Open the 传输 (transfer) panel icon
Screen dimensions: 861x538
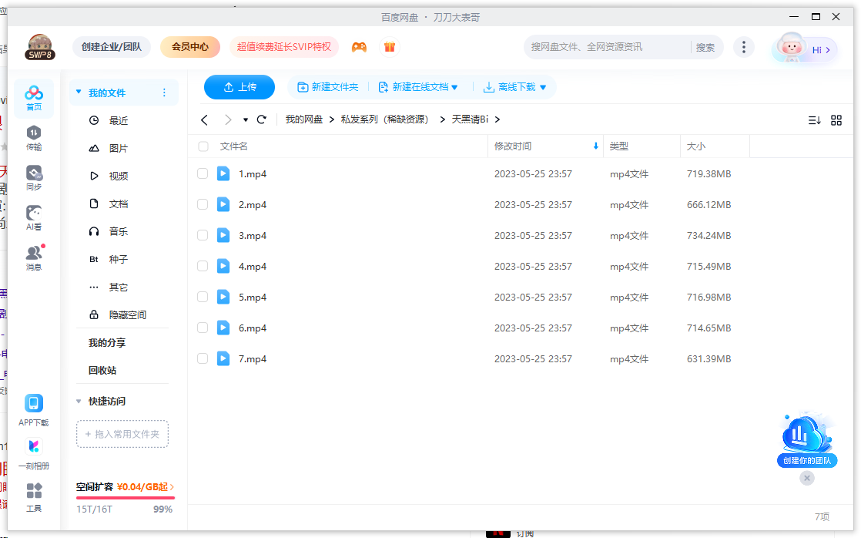pos(33,136)
